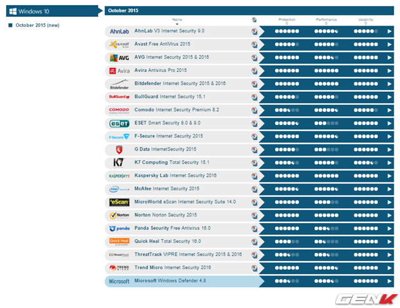Viewport: 400px width, 308px height.
Task: Click the ESET logo icon
Action: 119,124
